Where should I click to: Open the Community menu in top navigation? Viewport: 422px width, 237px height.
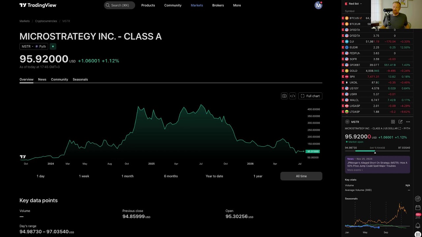pyautogui.click(x=173, y=5)
